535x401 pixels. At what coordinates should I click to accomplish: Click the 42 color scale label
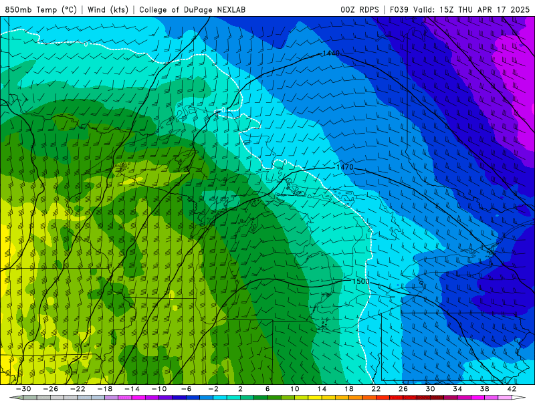tap(512, 389)
